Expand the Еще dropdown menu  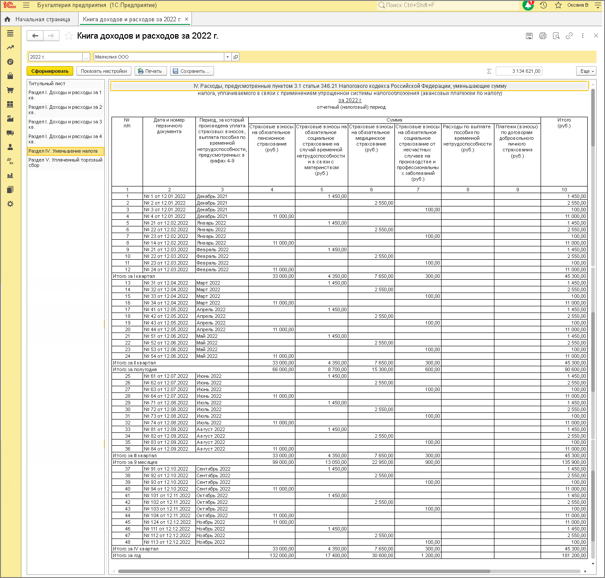(x=586, y=71)
